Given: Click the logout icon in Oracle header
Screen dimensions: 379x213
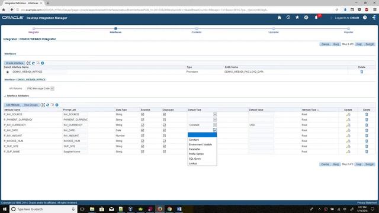Looking at the screenshot, I should point(374,18).
